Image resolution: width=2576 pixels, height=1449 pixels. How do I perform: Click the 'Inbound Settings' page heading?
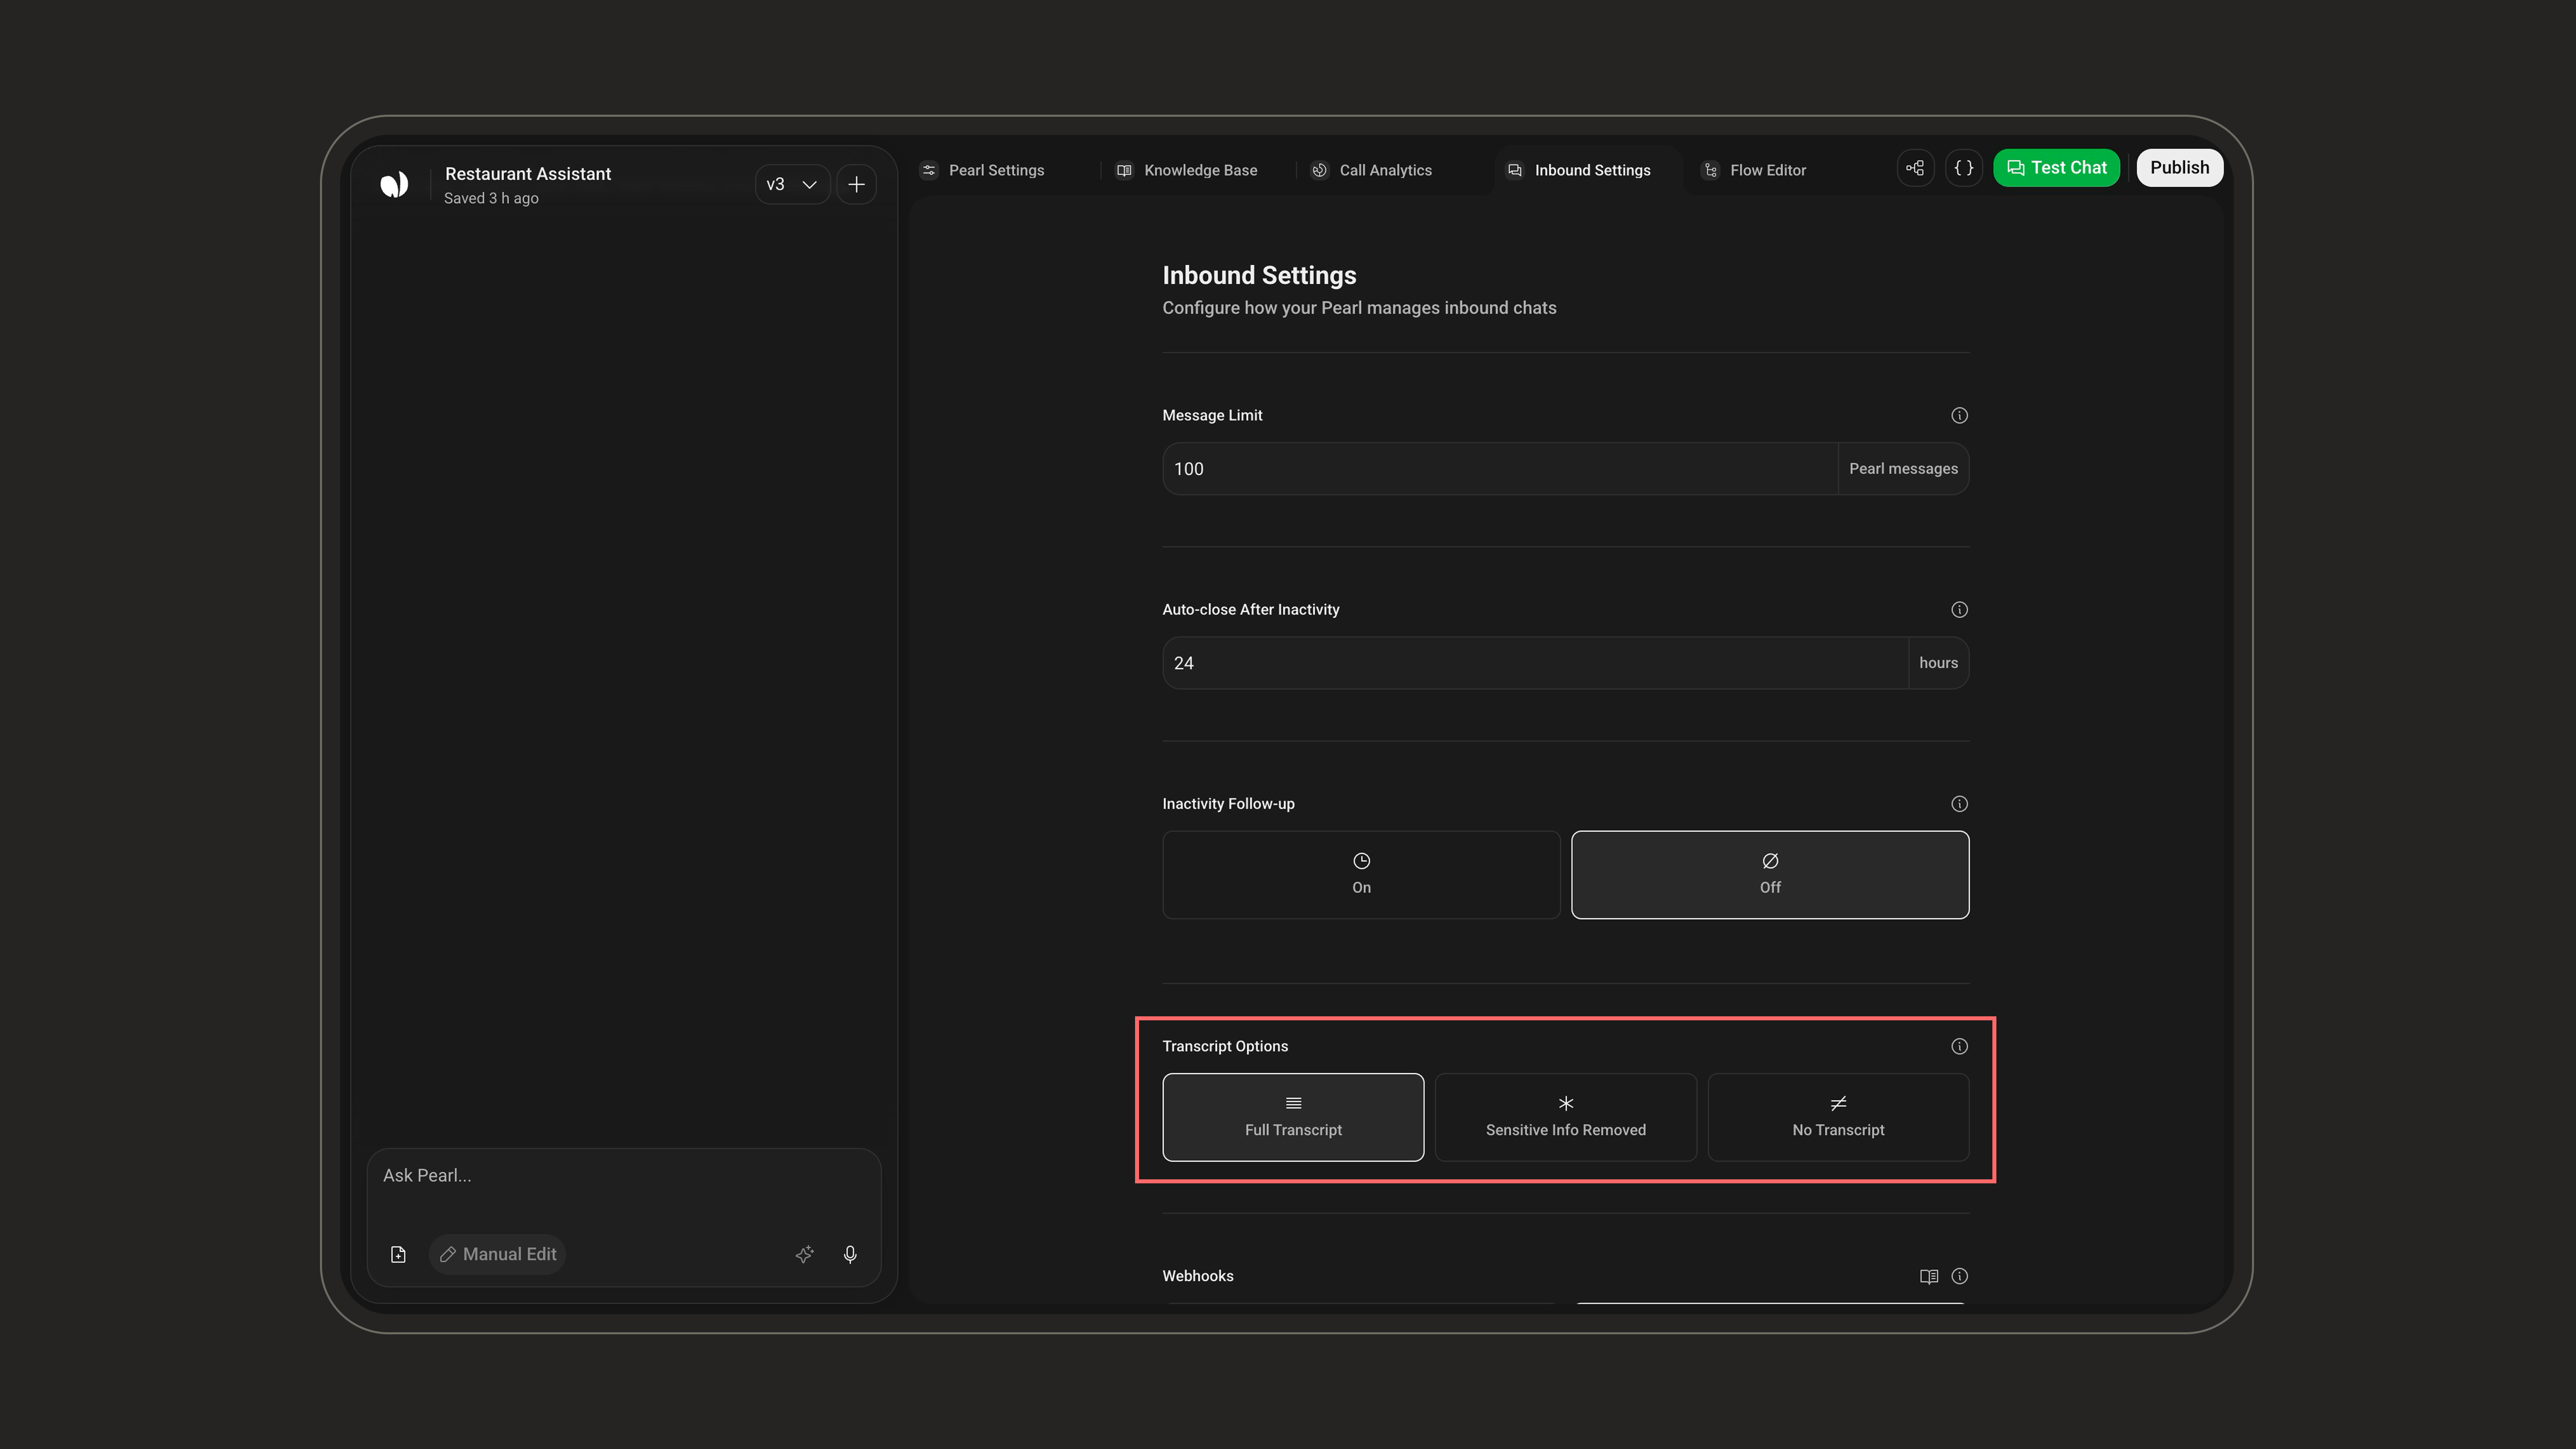click(1259, 276)
